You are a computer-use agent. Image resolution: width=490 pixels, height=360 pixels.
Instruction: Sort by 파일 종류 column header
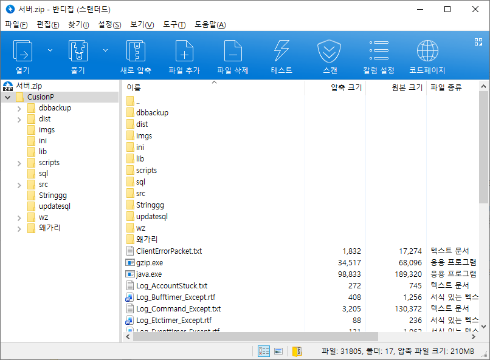[x=452, y=87]
